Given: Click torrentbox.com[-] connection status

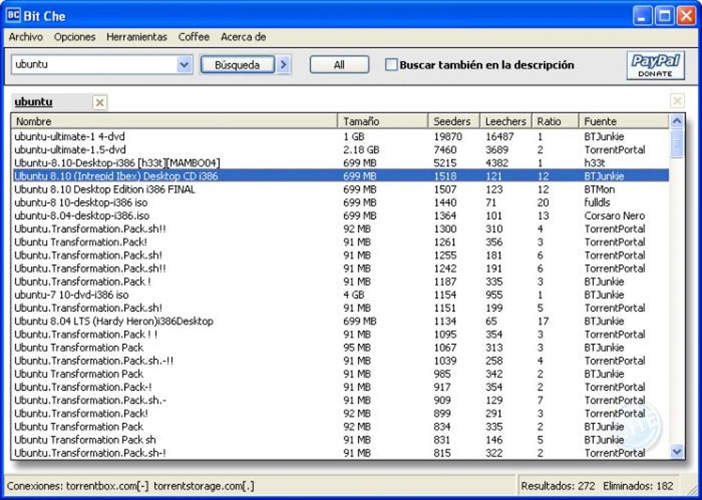Looking at the screenshot, I should (107, 486).
